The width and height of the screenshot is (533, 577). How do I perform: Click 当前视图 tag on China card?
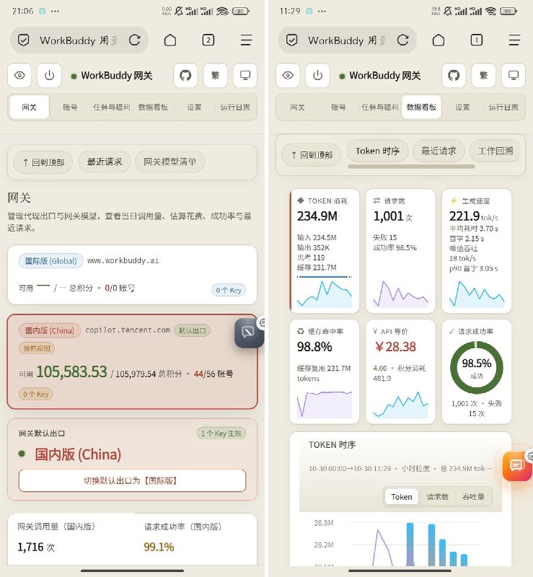[37, 348]
